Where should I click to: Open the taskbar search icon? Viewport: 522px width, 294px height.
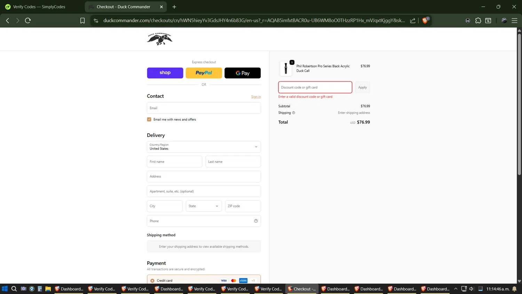pos(14,289)
